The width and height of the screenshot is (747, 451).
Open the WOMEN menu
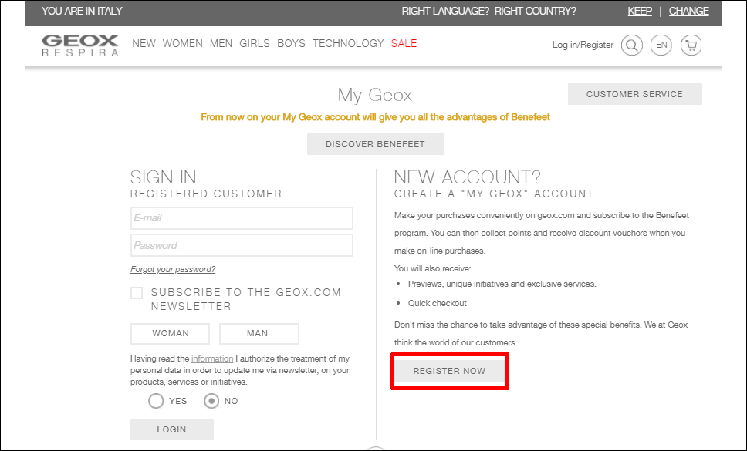click(182, 43)
